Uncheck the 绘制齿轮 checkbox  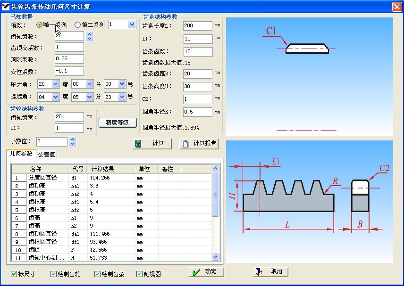click(53, 274)
